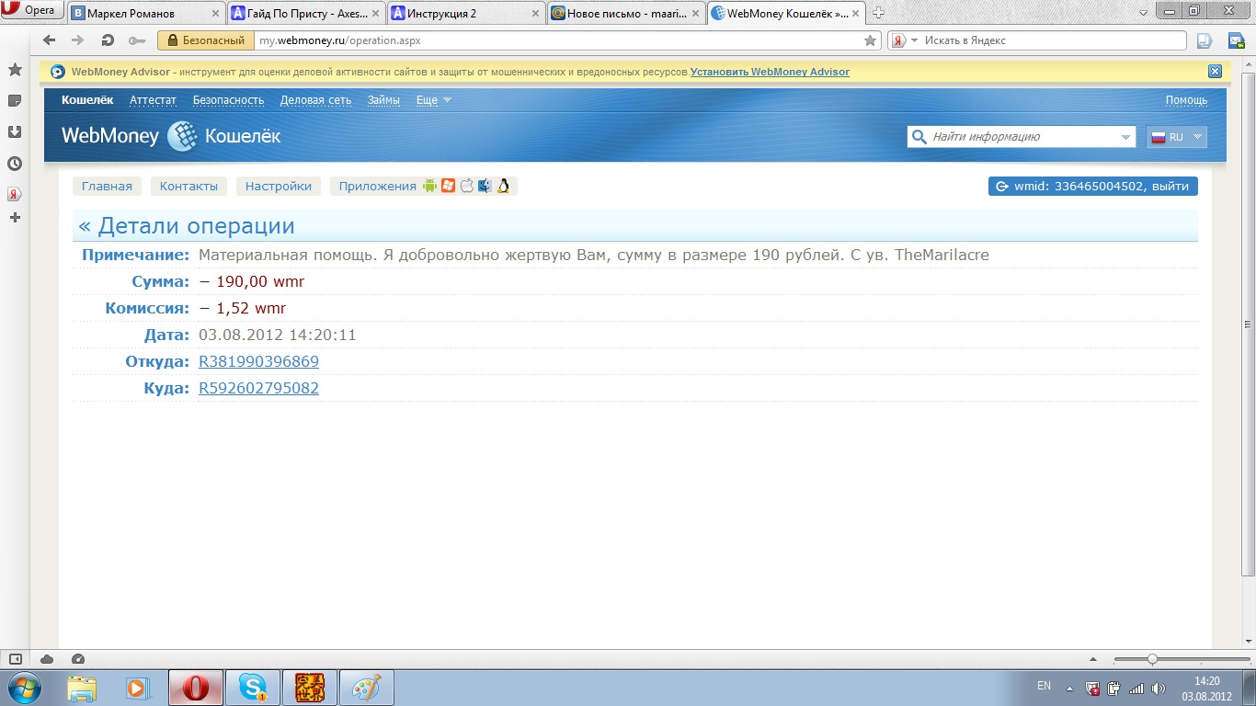Switch to the Инструкция 2 tab
This screenshot has height=706, width=1256.
click(x=465, y=13)
